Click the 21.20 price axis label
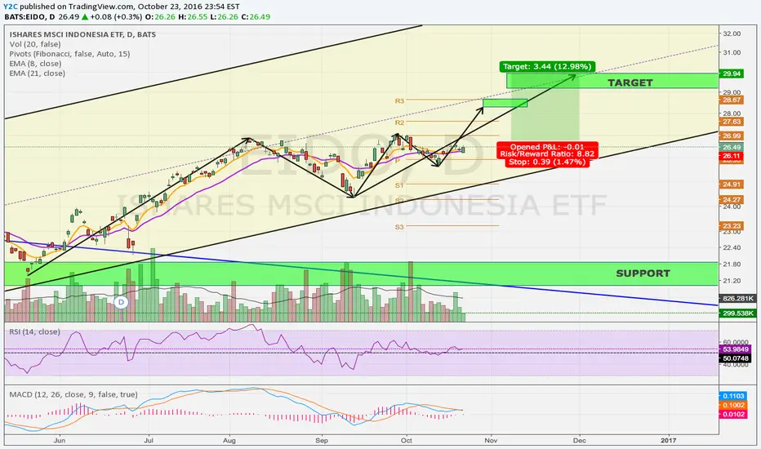The width and height of the screenshot is (761, 449). tap(732, 281)
